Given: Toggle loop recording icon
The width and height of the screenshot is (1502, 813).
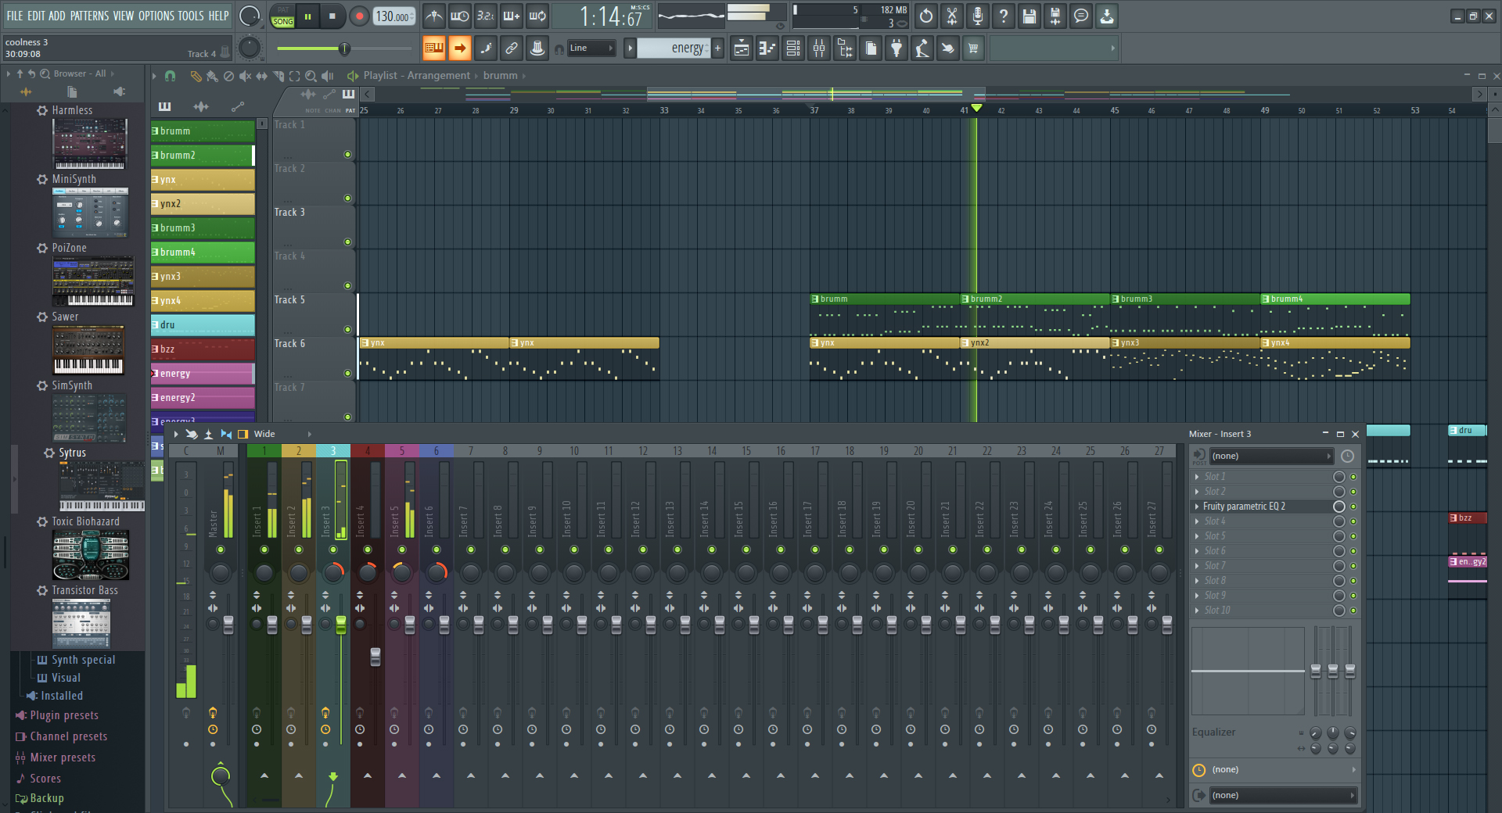Looking at the screenshot, I should [x=537, y=16].
